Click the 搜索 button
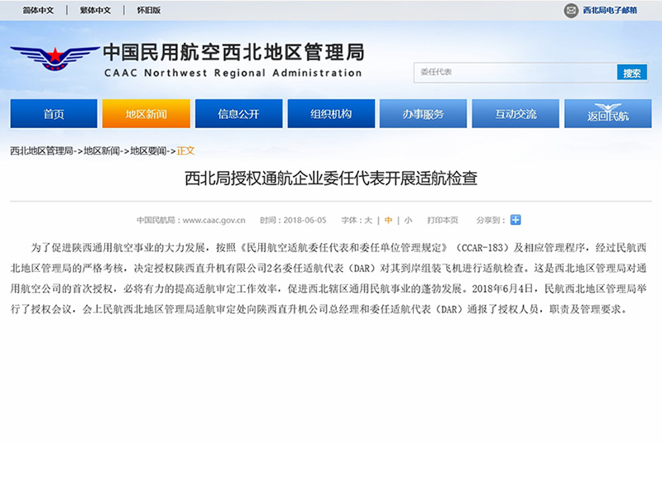This screenshot has height=496, width=662. coord(632,73)
